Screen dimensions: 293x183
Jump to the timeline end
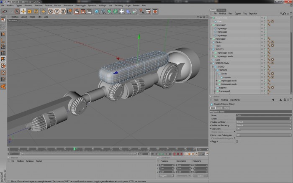170,154
